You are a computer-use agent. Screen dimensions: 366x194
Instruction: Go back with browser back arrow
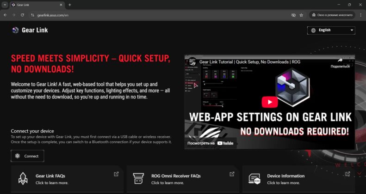click(6, 15)
